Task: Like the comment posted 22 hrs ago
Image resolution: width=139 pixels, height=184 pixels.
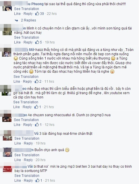Action: point(17,14)
